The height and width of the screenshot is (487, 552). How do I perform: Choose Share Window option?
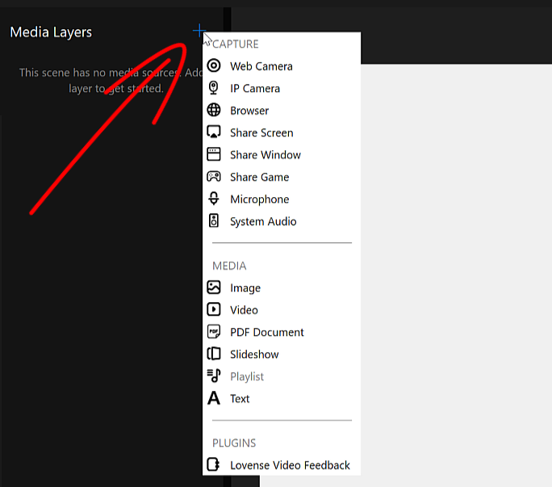(x=282, y=155)
